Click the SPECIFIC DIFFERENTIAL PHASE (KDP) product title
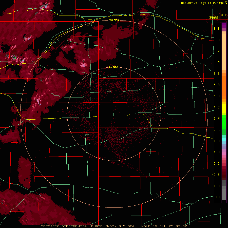This screenshot has height=228, width=228. tap(79, 226)
